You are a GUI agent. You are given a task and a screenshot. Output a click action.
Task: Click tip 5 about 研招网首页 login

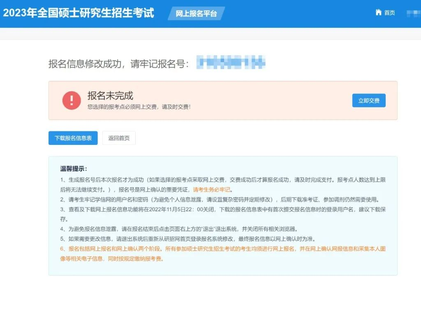tap(188, 239)
